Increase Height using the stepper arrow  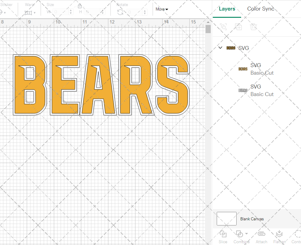102,11
